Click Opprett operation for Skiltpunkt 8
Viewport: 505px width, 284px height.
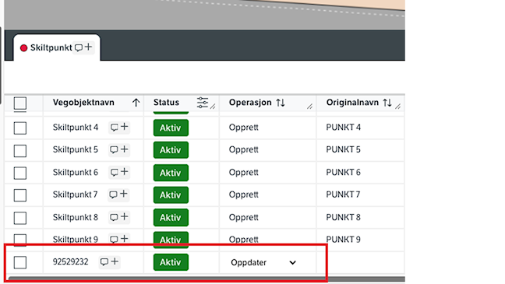pyautogui.click(x=243, y=217)
